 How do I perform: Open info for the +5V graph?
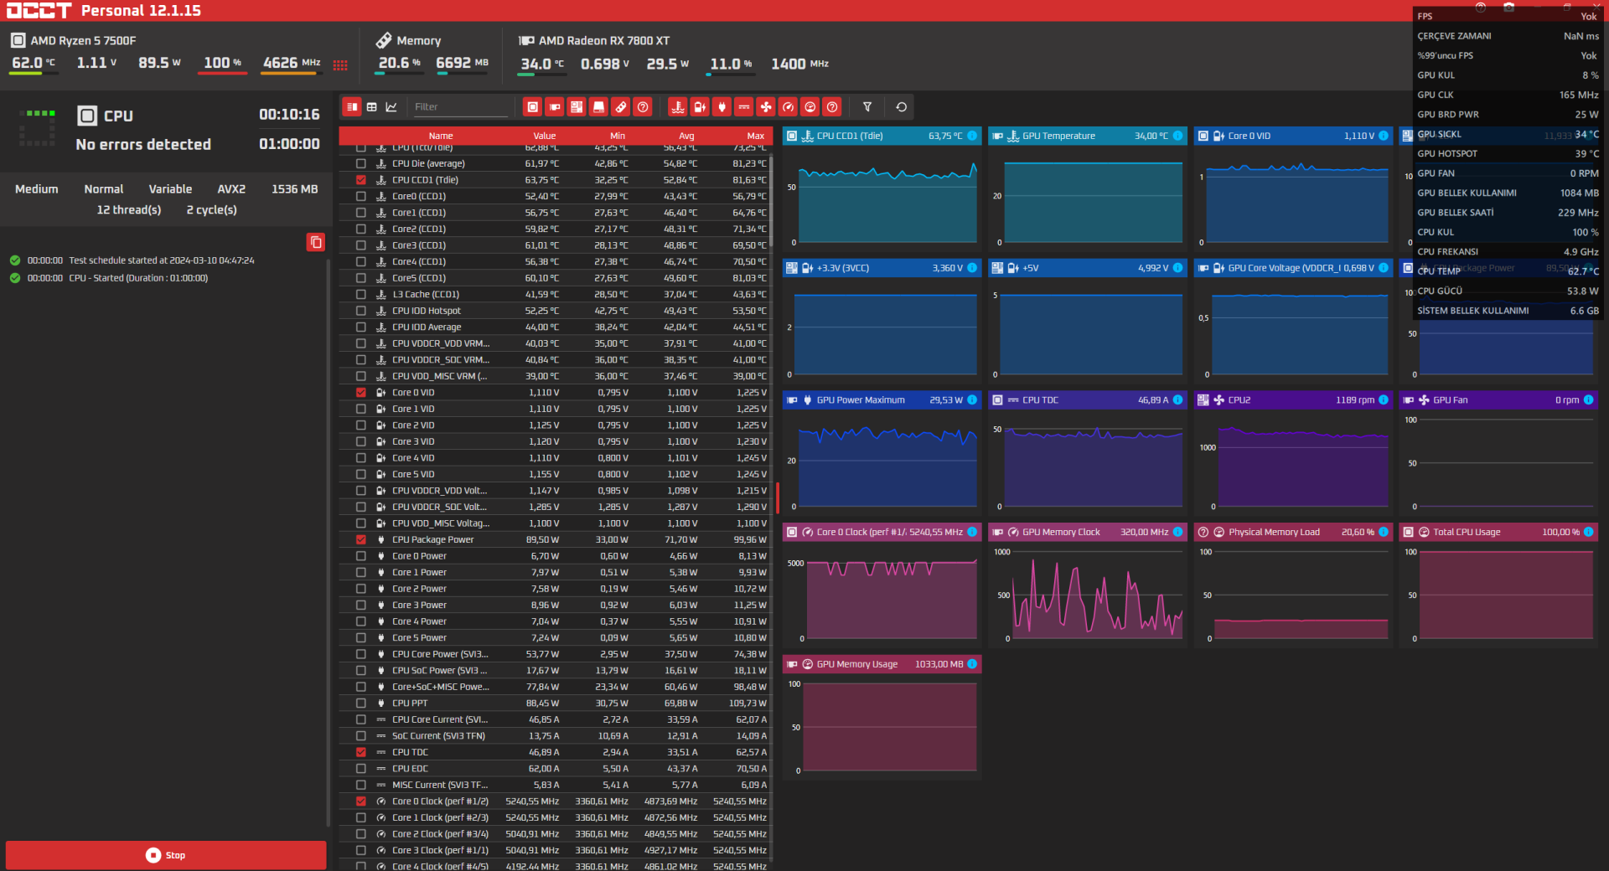click(1177, 268)
